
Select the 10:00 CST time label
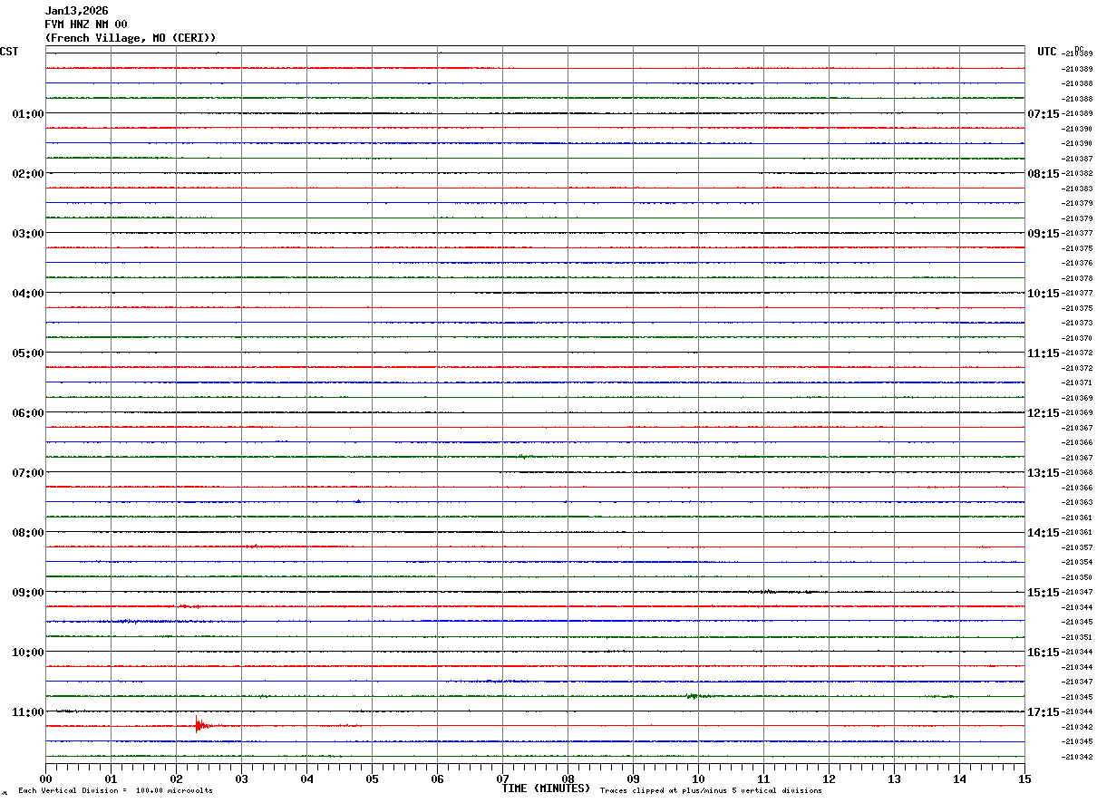(x=28, y=652)
